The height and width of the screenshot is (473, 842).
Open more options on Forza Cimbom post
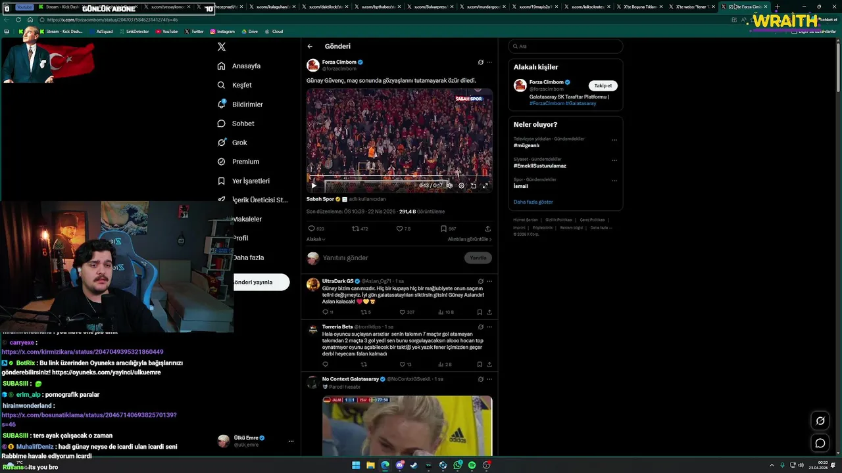coord(489,62)
